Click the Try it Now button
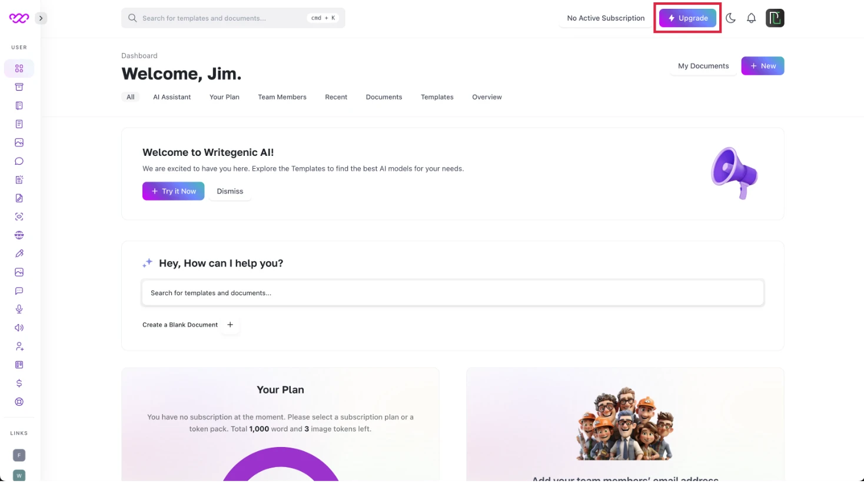 173,191
